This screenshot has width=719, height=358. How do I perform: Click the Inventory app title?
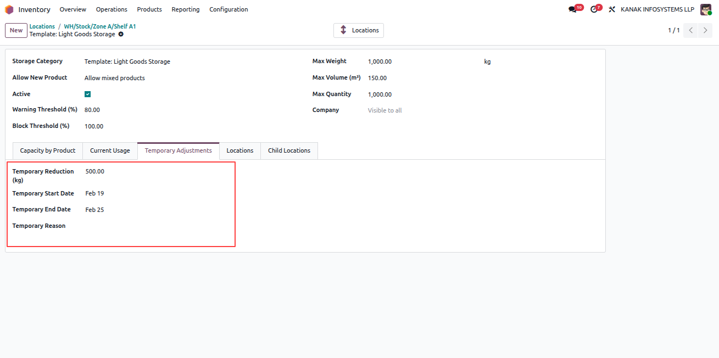[34, 9]
